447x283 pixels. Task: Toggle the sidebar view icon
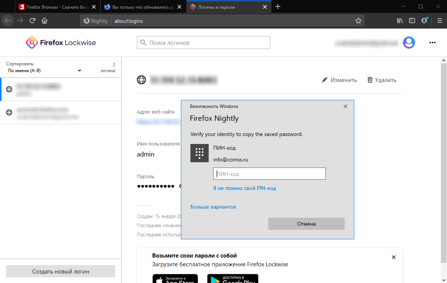[412, 21]
